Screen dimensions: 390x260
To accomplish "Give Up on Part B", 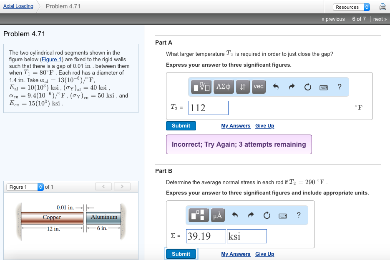I will 264,254.
